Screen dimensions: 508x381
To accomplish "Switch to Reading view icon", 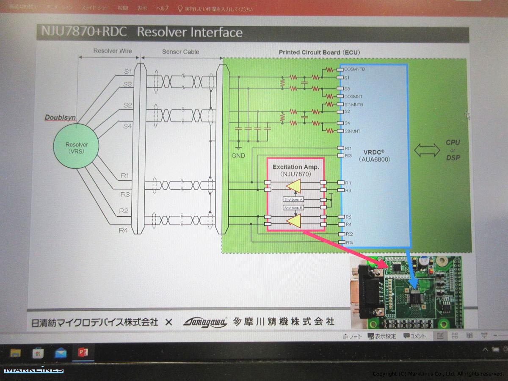I will tap(469, 336).
